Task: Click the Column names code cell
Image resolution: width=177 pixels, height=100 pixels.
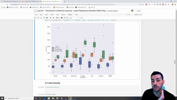Action: tap(92, 94)
